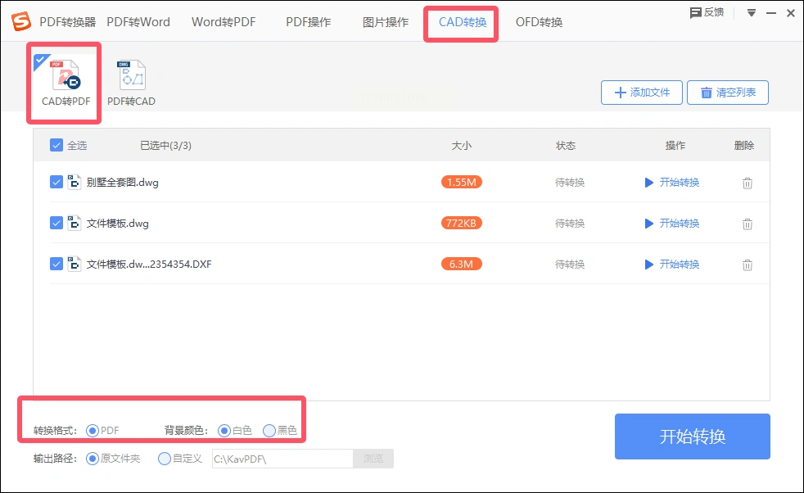
Task: Uncheck the 别墅全套图.dwg checkbox
Action: [56, 182]
